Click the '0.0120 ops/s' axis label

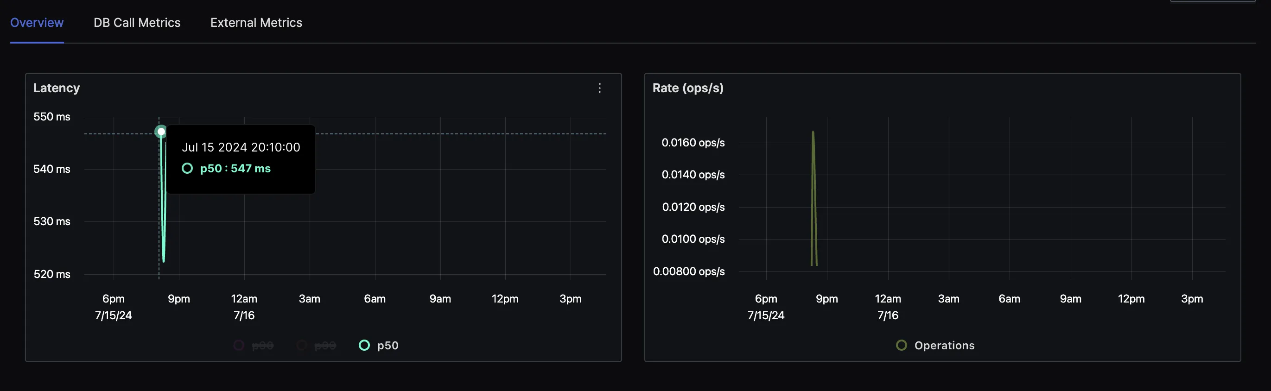coord(693,207)
